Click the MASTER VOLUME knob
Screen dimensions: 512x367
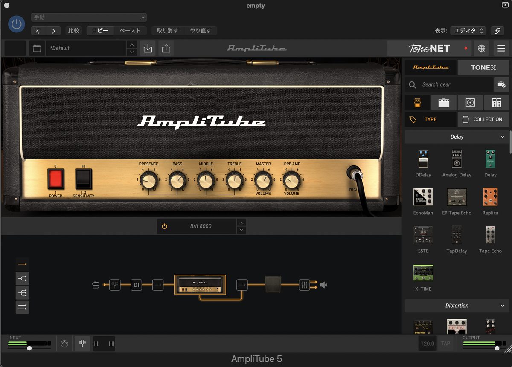(263, 180)
